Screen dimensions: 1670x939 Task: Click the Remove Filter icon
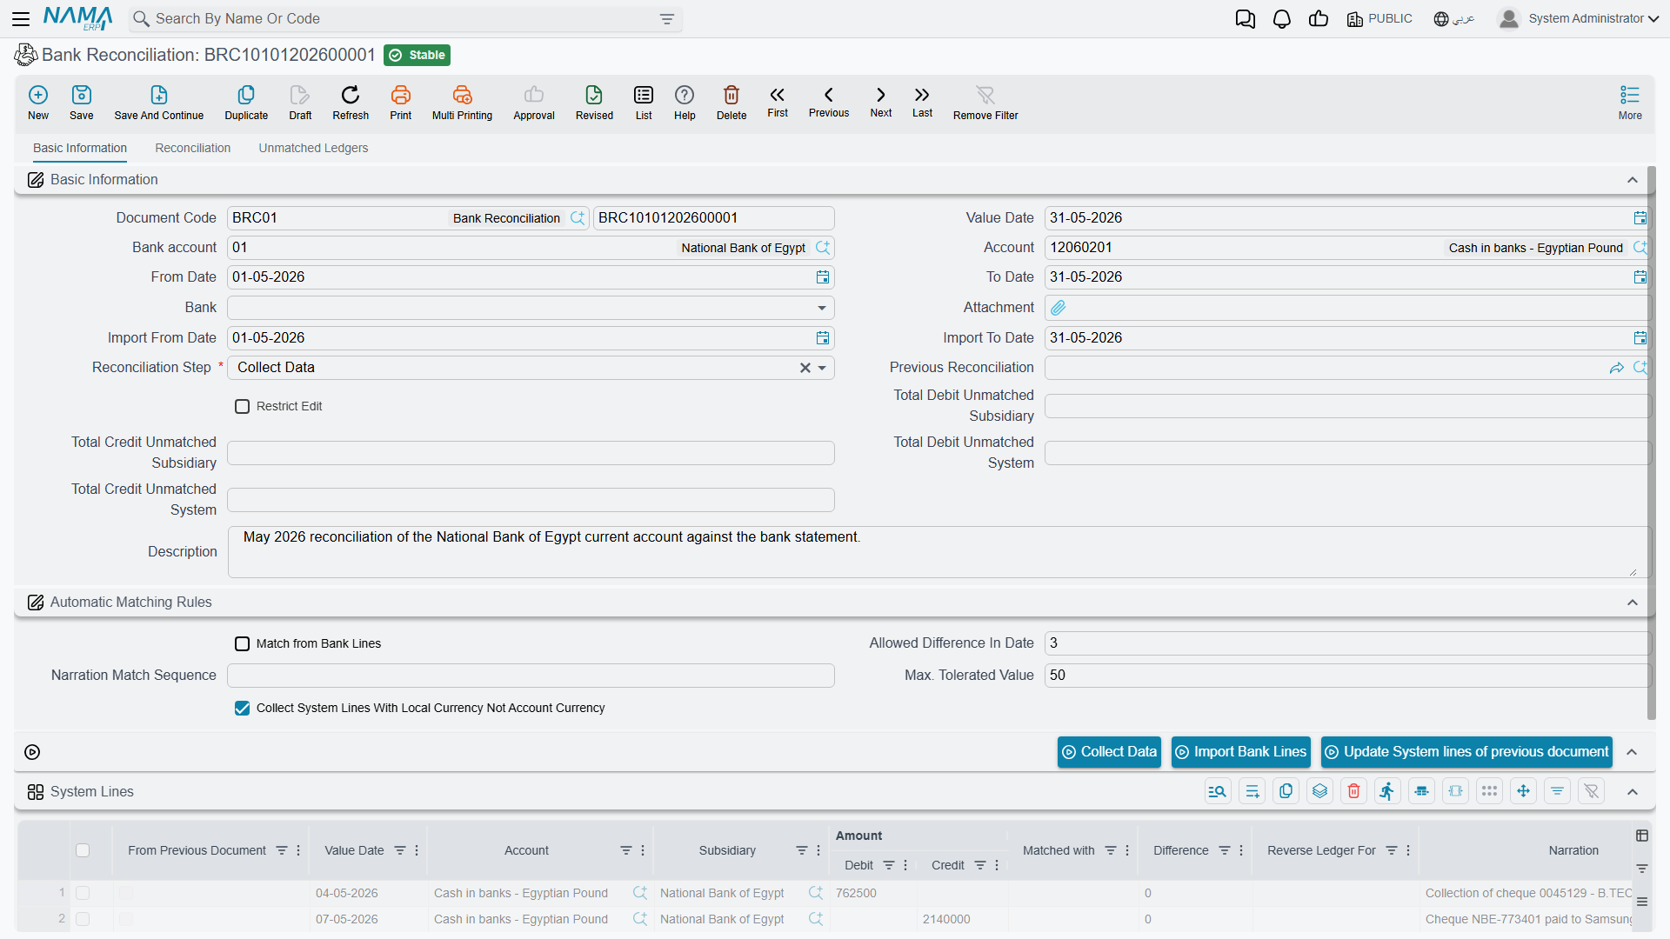(x=985, y=102)
